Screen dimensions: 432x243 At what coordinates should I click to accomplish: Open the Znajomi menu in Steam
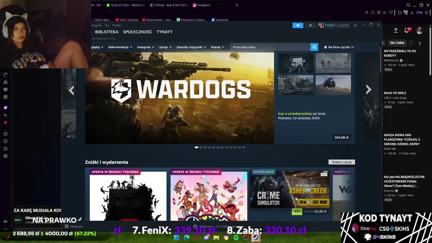tap(97, 25)
